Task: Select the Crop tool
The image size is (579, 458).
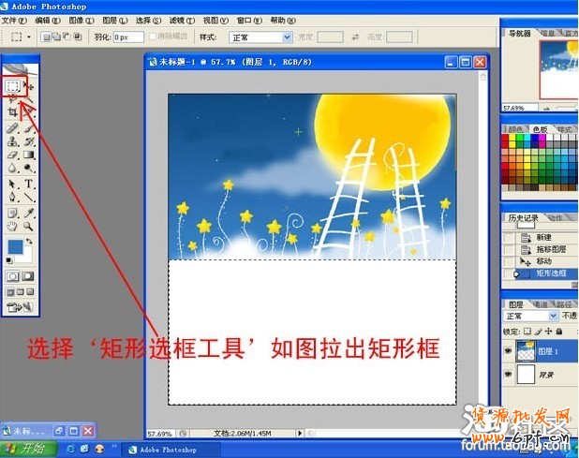Action: (x=12, y=112)
